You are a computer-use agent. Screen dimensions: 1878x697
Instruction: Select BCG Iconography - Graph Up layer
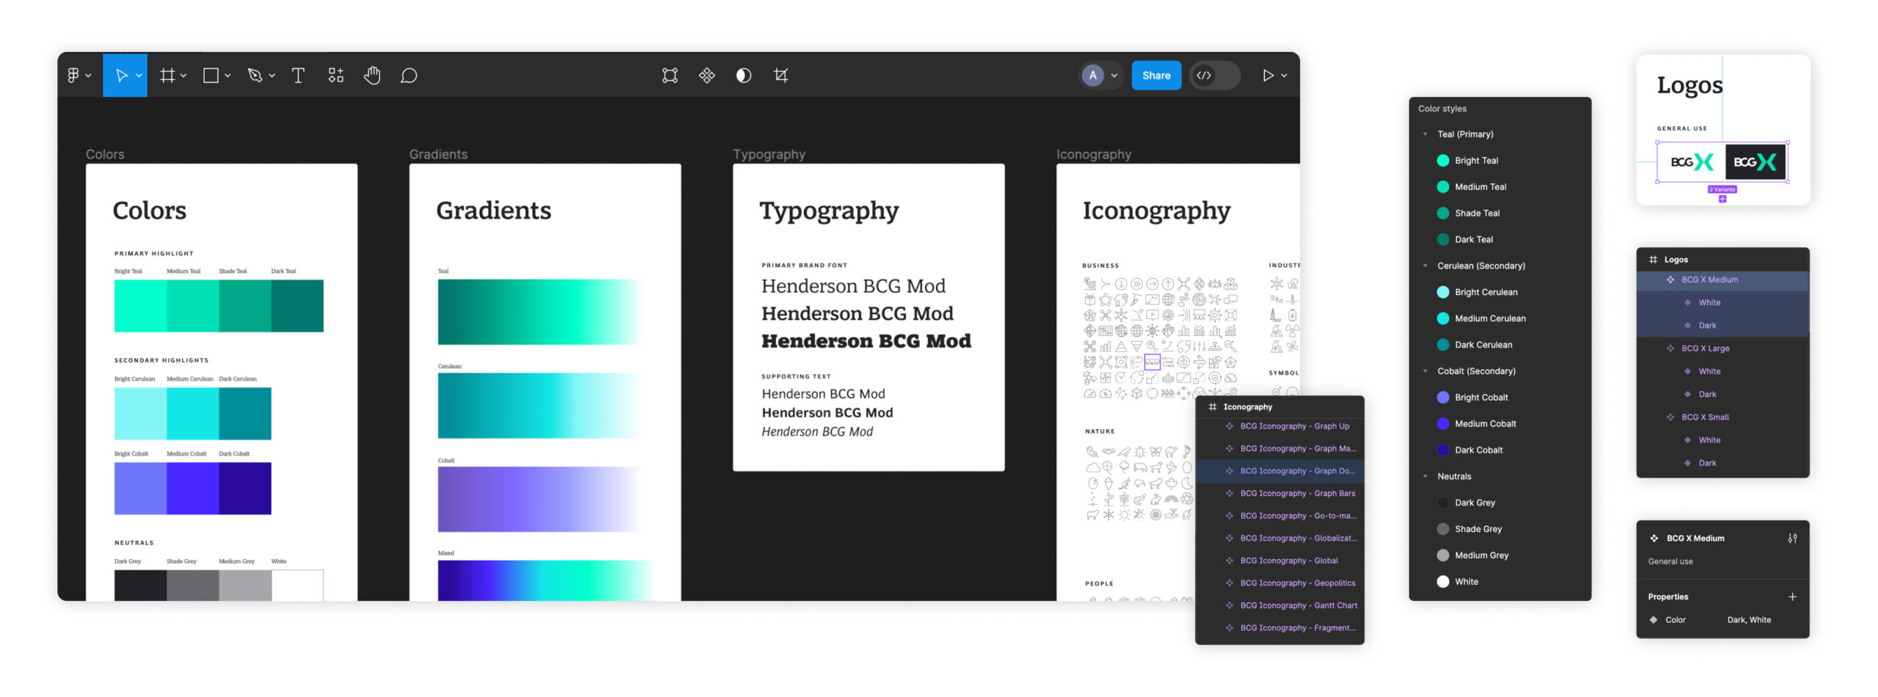click(1279, 426)
